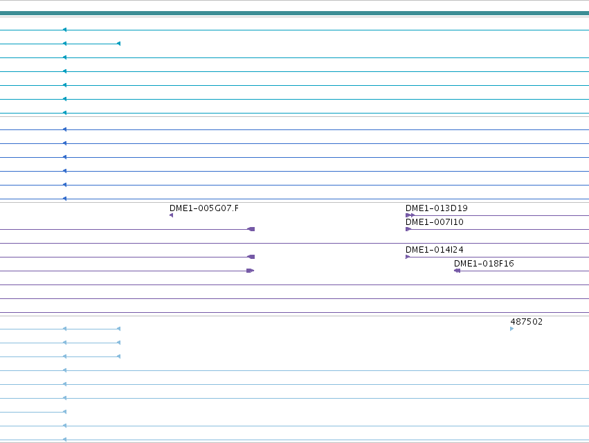Screen dimensions: 589x443
Task: Select the DME1-007I10 feature label
Action: click(434, 222)
